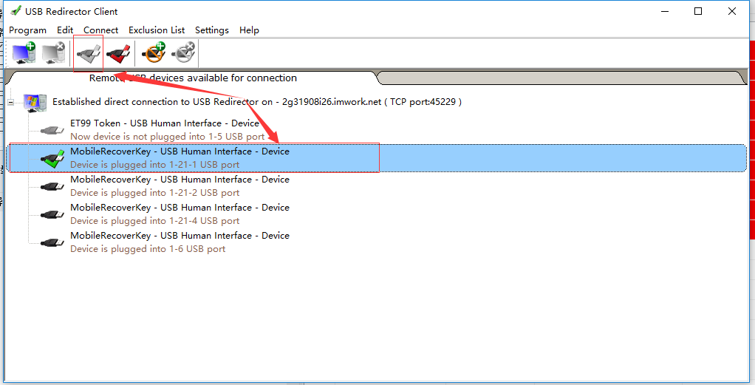Click the Windows computer icon of the server node
Image resolution: width=755 pixels, height=385 pixels.
35,102
